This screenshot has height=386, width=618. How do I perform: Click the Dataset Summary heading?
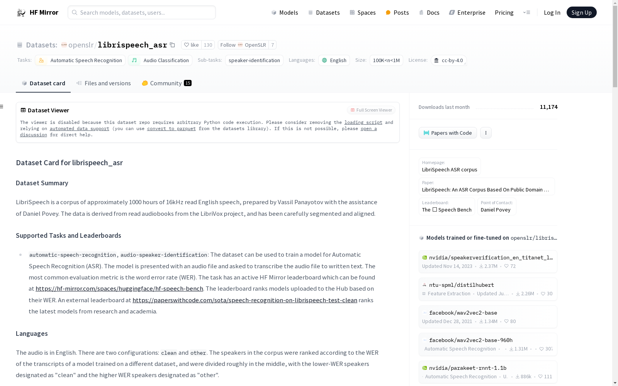coord(42,183)
